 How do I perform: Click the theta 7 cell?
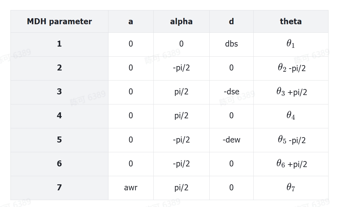291,187
